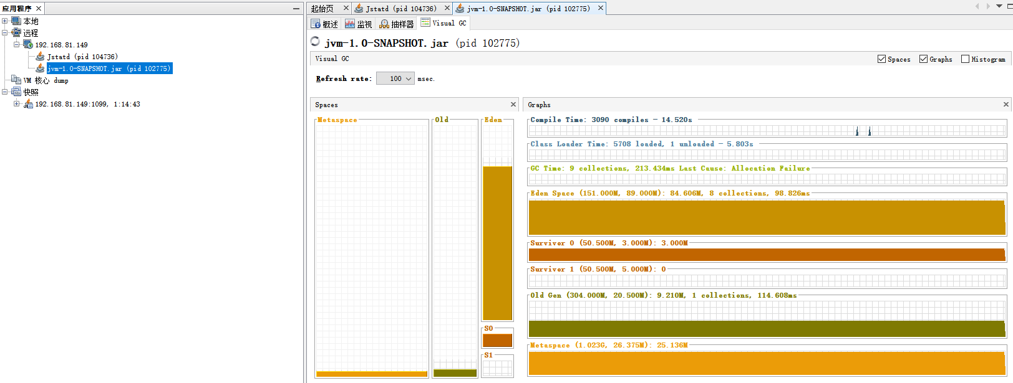Select Jstatd (pid 104736) in the tree
This screenshot has width=1013, height=383.
coord(82,57)
